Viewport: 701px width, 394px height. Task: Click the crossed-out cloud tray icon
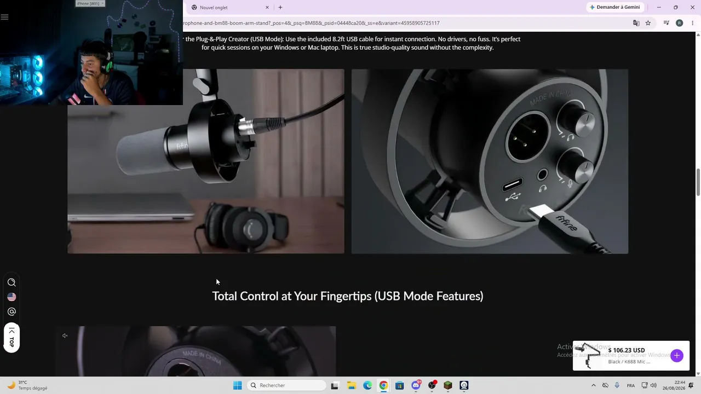click(x=605, y=385)
